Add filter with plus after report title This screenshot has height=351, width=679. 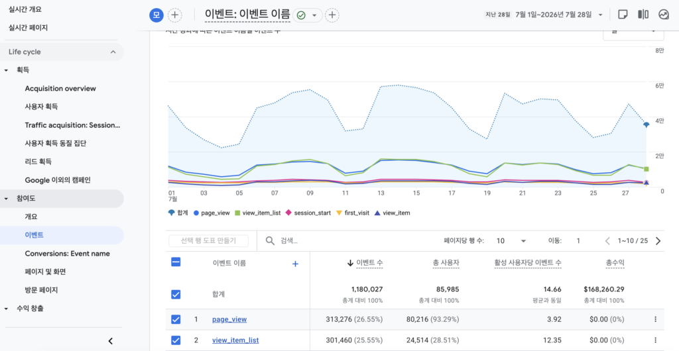(x=332, y=15)
